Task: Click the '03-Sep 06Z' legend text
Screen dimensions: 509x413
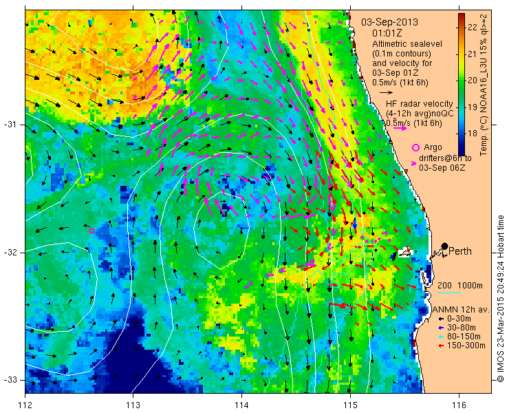Action: [442, 168]
